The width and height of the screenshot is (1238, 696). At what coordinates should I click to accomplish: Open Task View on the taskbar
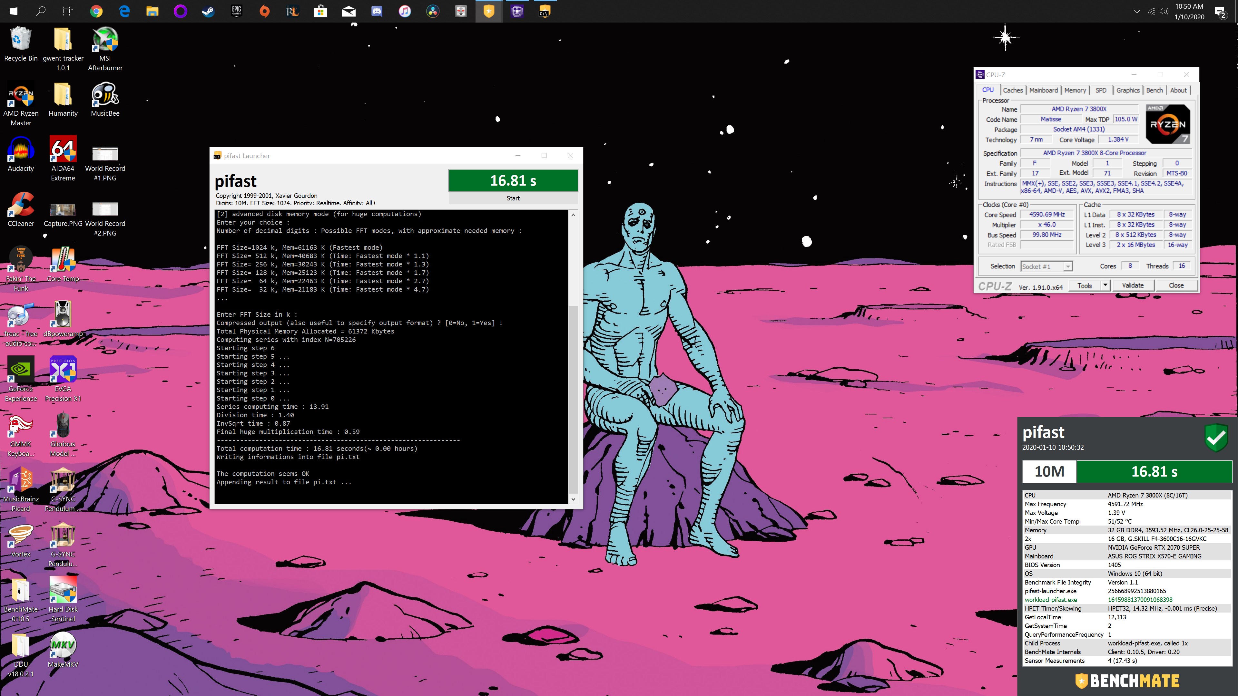pos(68,11)
